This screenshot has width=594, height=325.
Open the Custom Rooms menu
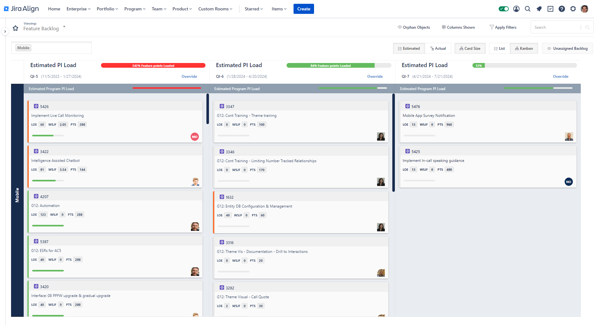[215, 9]
